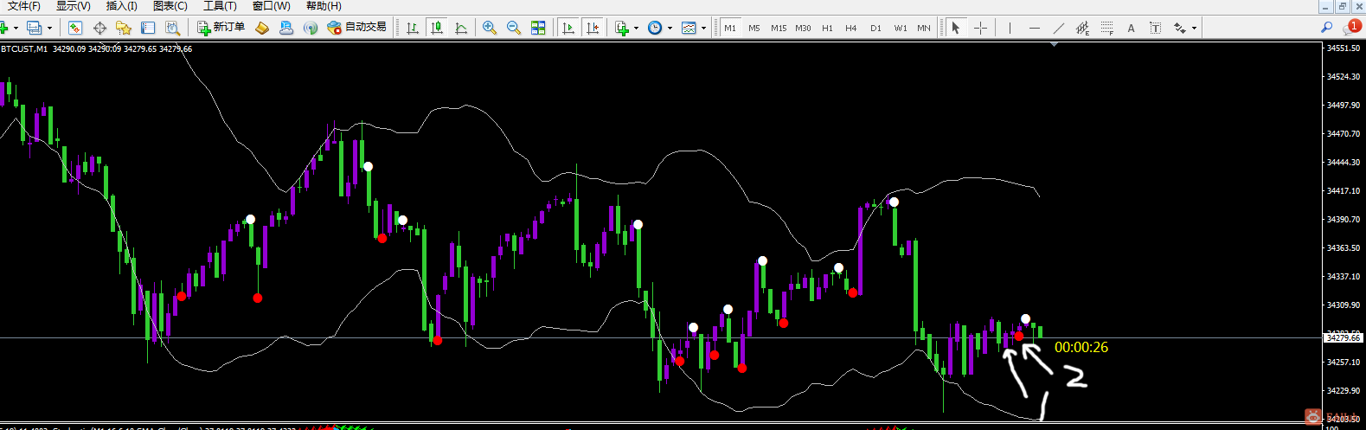This screenshot has height=430, width=1366.
Task: Open the 显示(V) menu
Action: [74, 6]
